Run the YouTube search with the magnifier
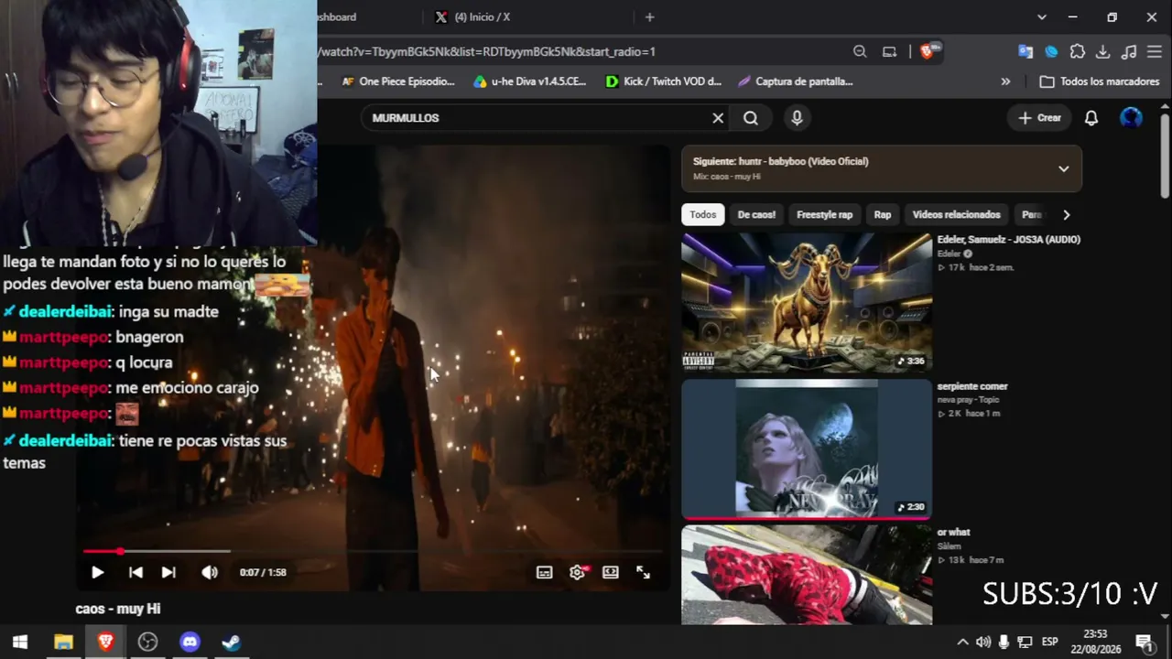This screenshot has width=1172, height=659. [x=751, y=117]
